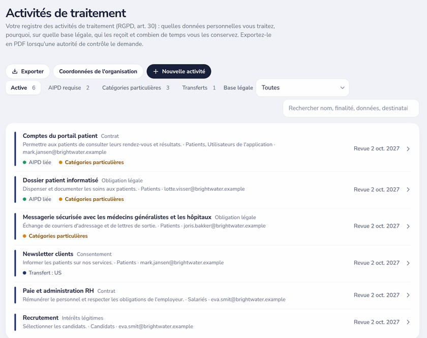The height and width of the screenshot is (338, 427).
Task: Click the Exporter button
Action: (28, 71)
